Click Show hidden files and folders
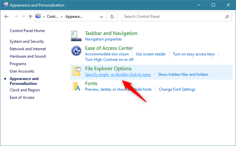 (x=183, y=74)
